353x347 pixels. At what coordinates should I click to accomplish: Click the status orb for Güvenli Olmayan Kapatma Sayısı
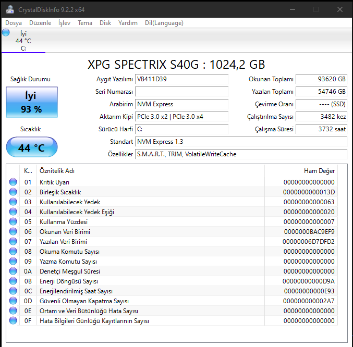[x=13, y=301]
